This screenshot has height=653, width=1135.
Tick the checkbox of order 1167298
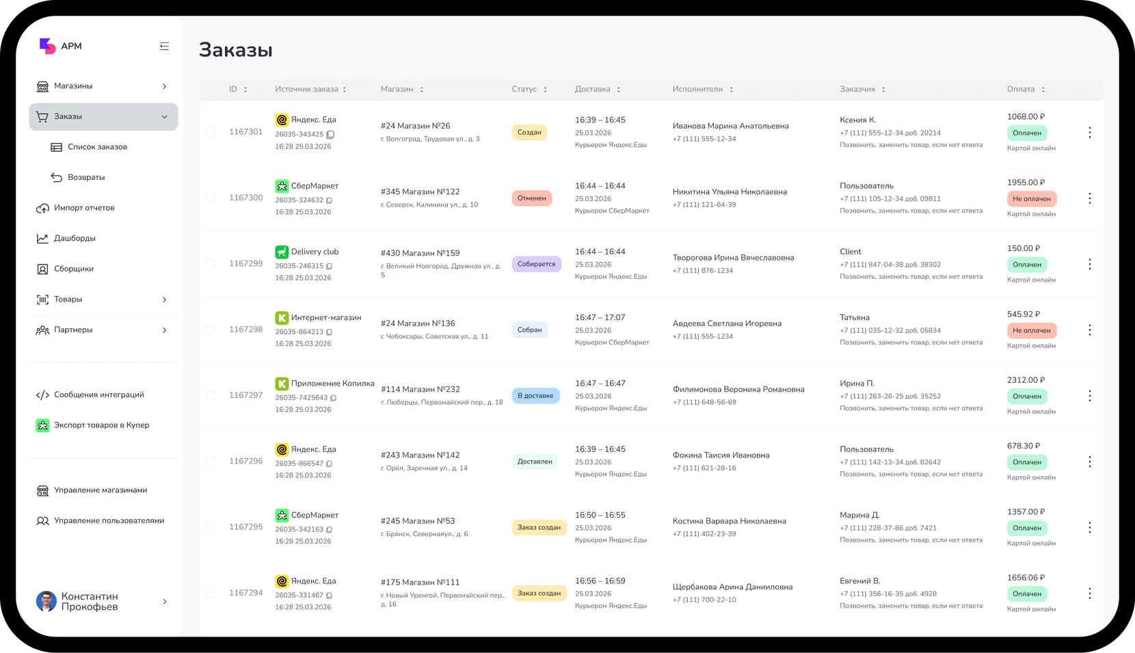click(x=211, y=330)
